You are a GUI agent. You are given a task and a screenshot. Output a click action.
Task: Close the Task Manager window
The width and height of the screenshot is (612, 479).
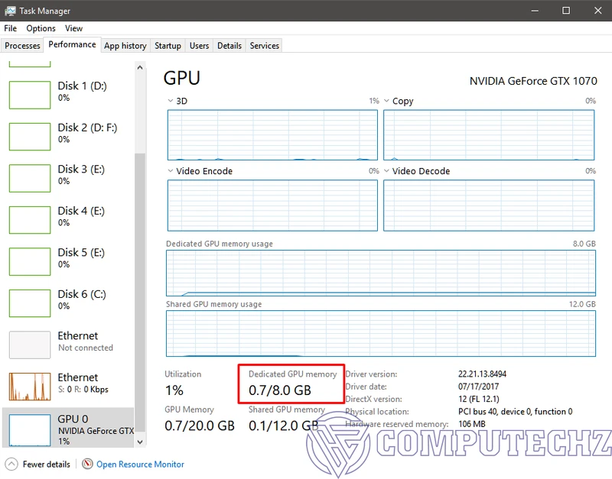(597, 11)
